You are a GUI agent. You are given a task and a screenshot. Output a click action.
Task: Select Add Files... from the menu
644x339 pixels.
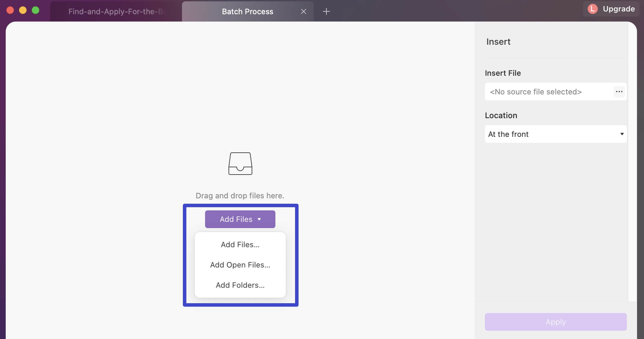point(240,244)
